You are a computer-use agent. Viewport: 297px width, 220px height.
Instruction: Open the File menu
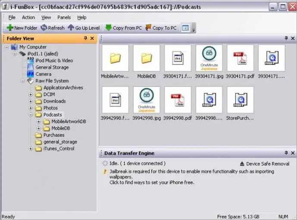click(x=12, y=17)
